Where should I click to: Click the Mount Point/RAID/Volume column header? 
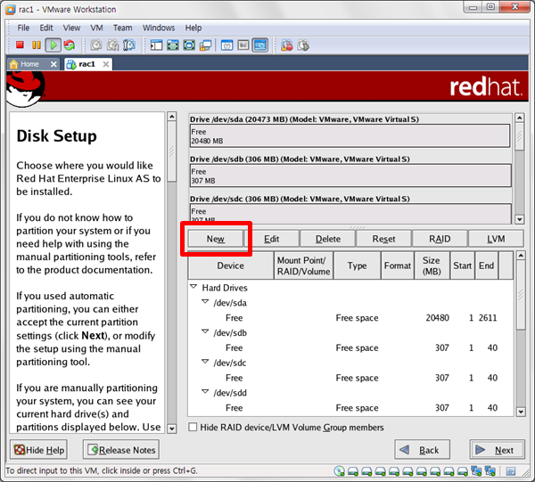[303, 266]
